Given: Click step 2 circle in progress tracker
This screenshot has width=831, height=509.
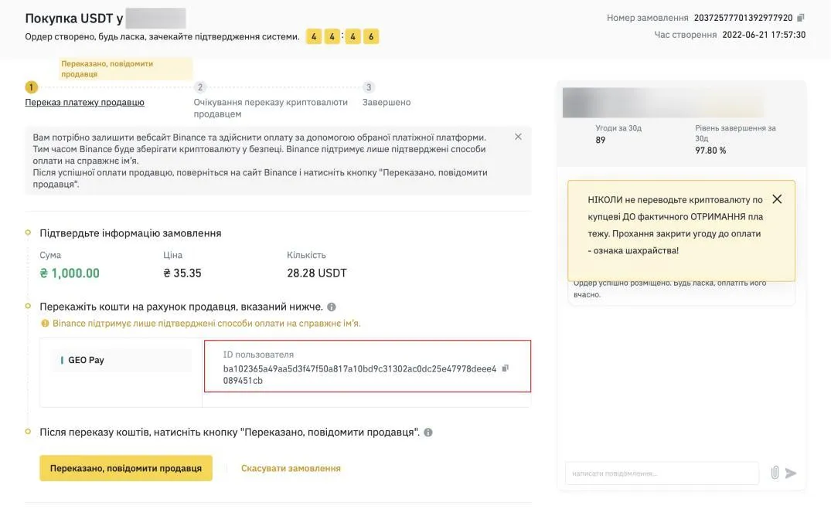Looking at the screenshot, I should coord(200,87).
